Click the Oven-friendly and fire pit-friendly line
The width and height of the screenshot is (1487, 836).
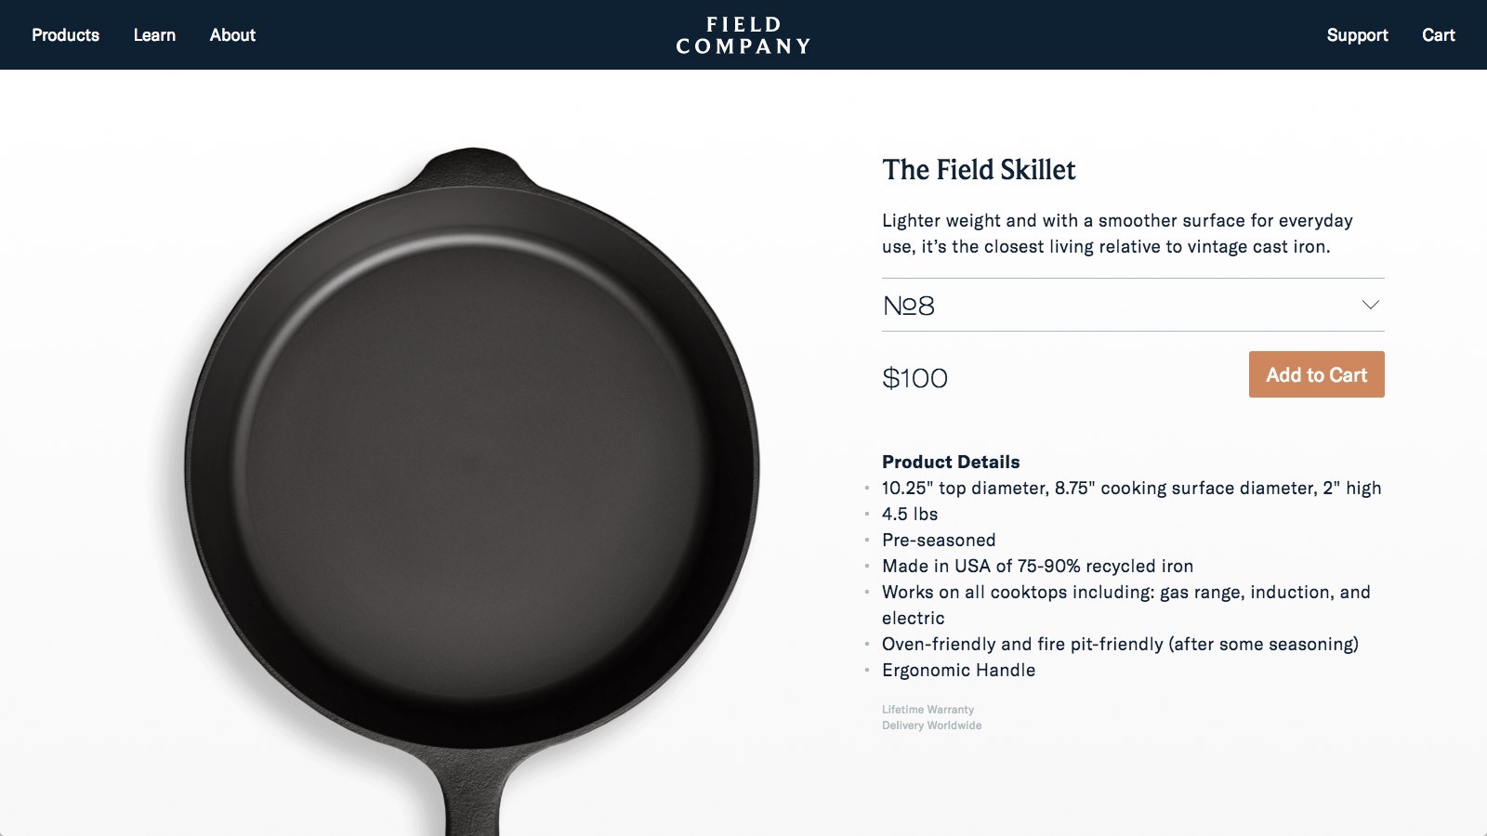coord(1120,644)
